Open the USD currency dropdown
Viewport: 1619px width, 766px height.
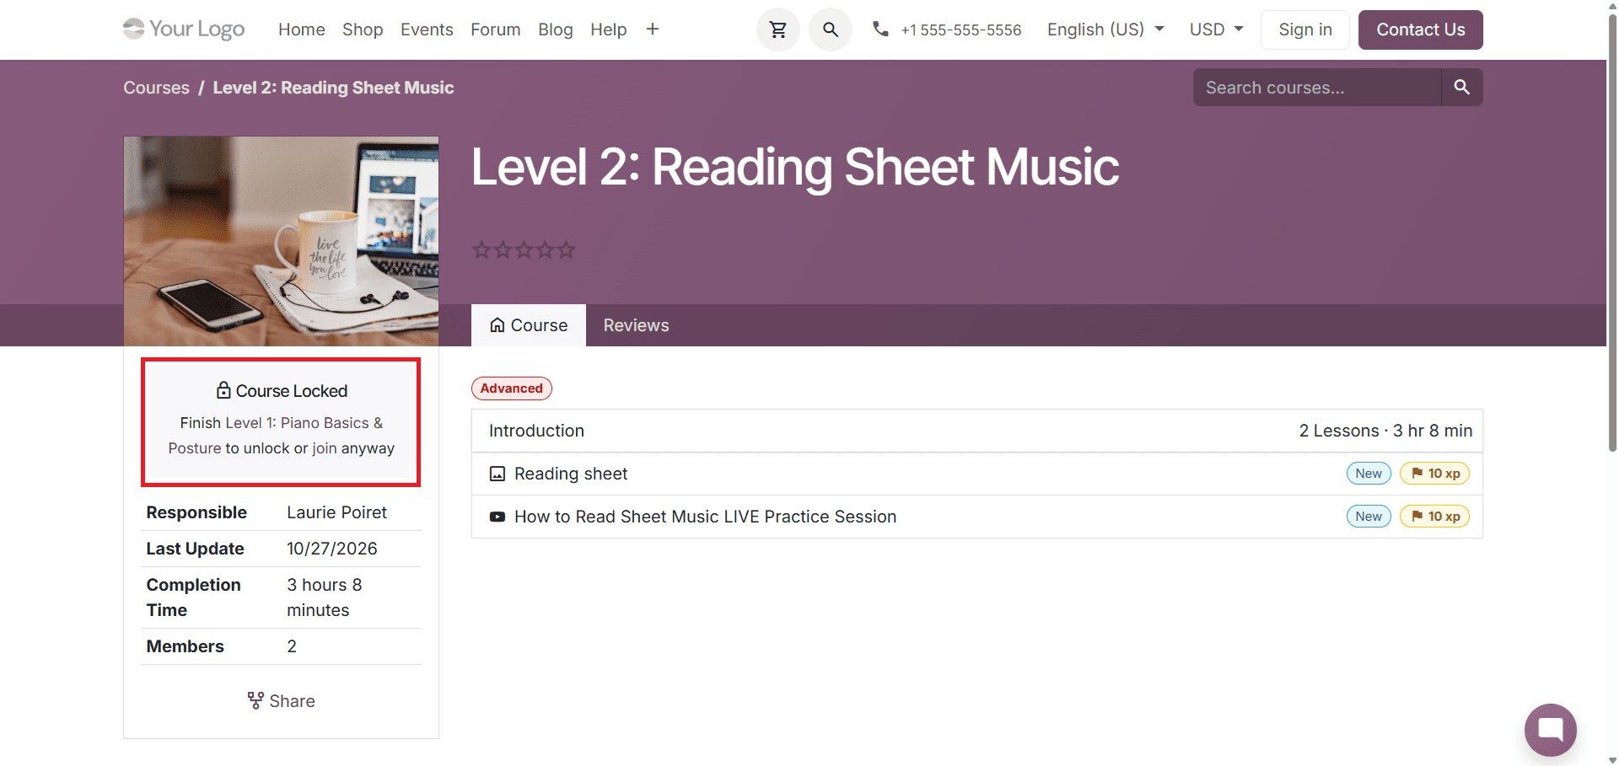coord(1216,29)
